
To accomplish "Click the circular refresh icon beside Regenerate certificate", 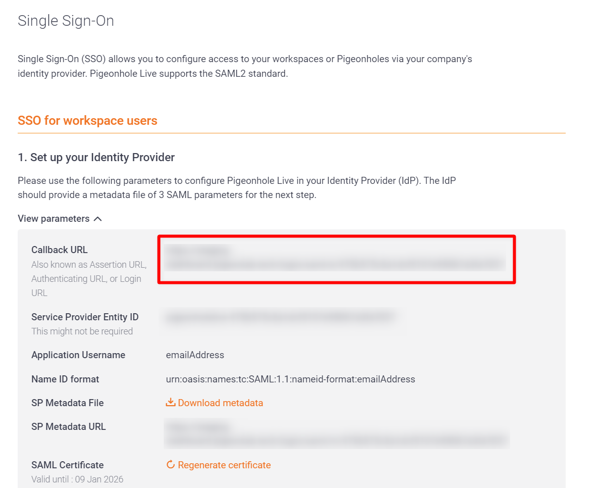I will click(x=171, y=464).
